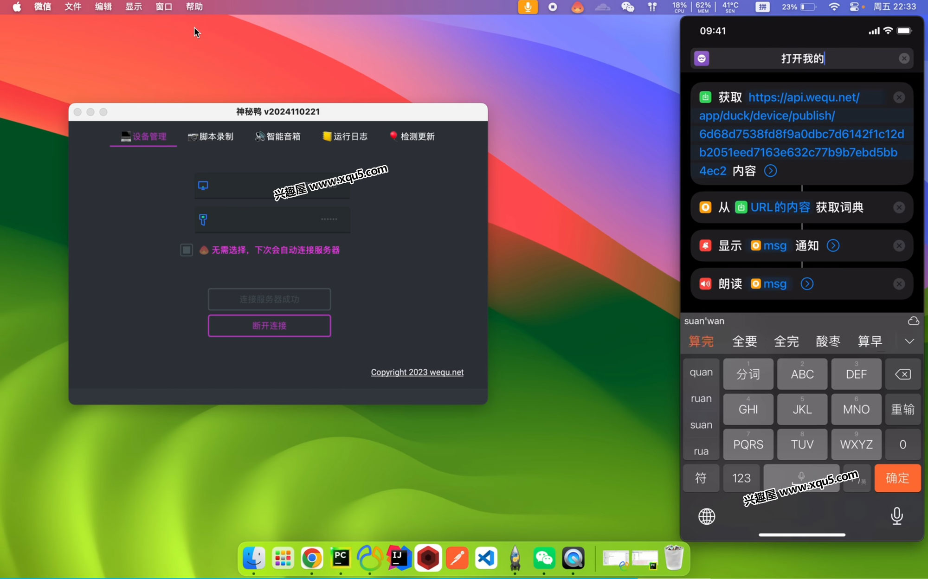Image resolution: width=928 pixels, height=579 pixels.
Task: Click the 断开连接 button
Action: point(269,326)
